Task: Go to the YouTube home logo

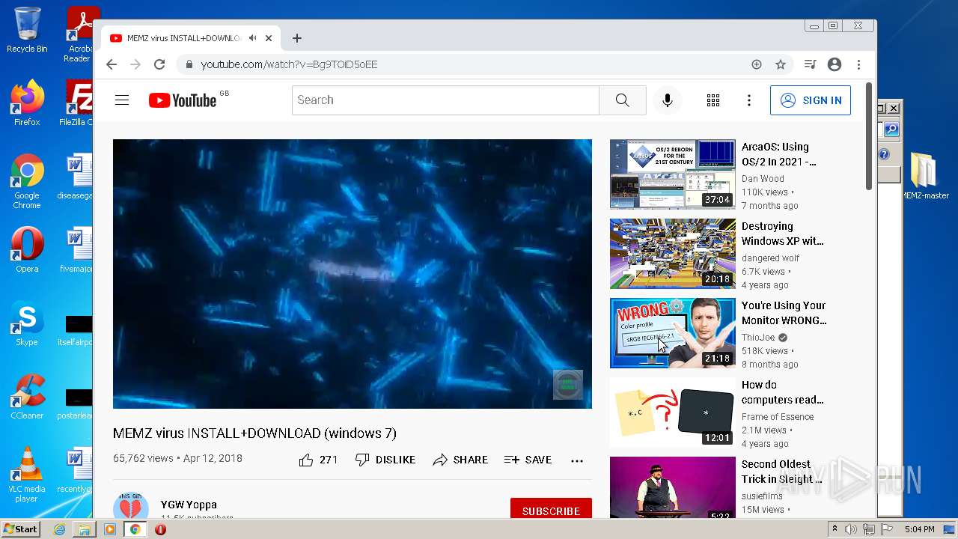Action: [183, 100]
